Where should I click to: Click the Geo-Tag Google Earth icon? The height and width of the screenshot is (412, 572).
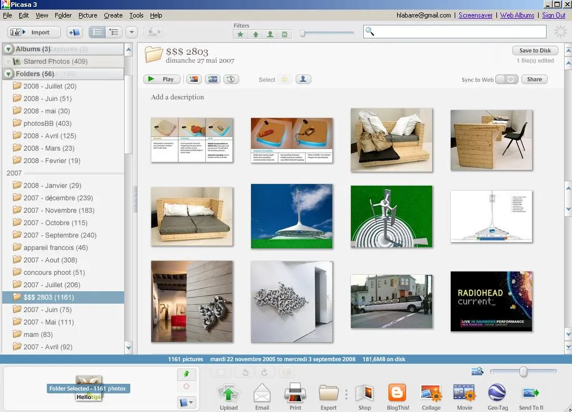497,393
